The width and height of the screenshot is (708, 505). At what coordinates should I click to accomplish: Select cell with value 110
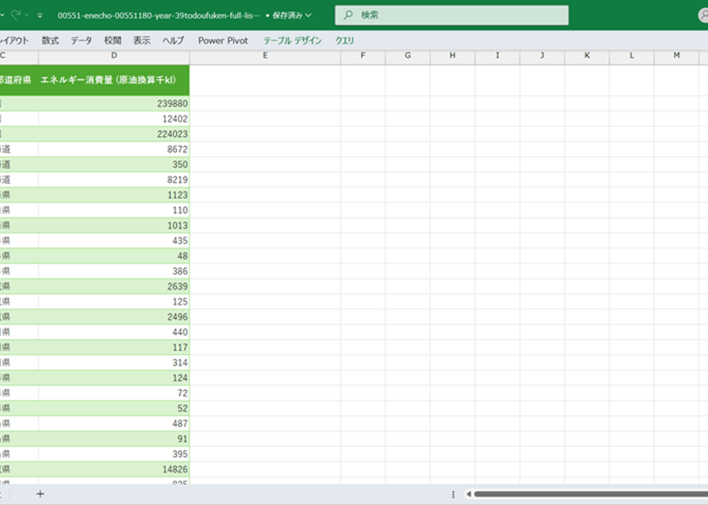tap(113, 210)
